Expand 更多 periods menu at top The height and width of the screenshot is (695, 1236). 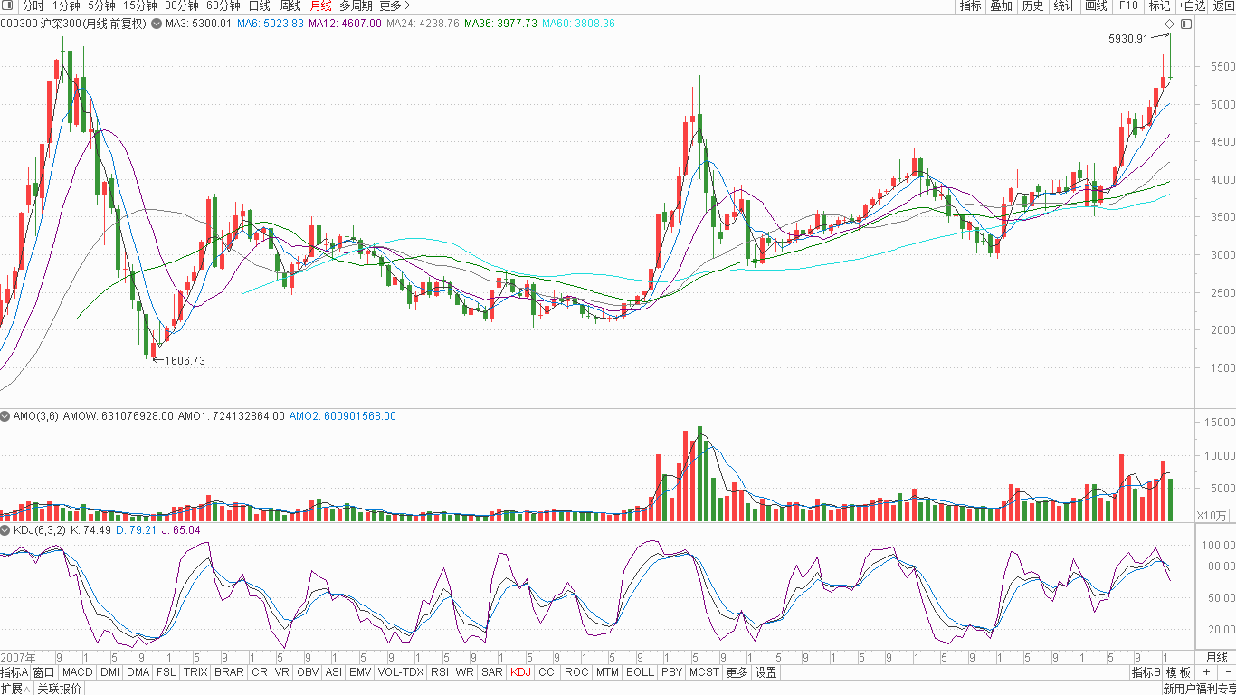pos(395,5)
